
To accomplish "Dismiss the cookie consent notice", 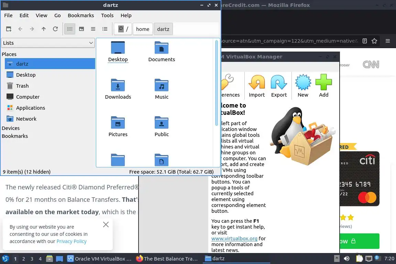I will [x=106, y=224].
